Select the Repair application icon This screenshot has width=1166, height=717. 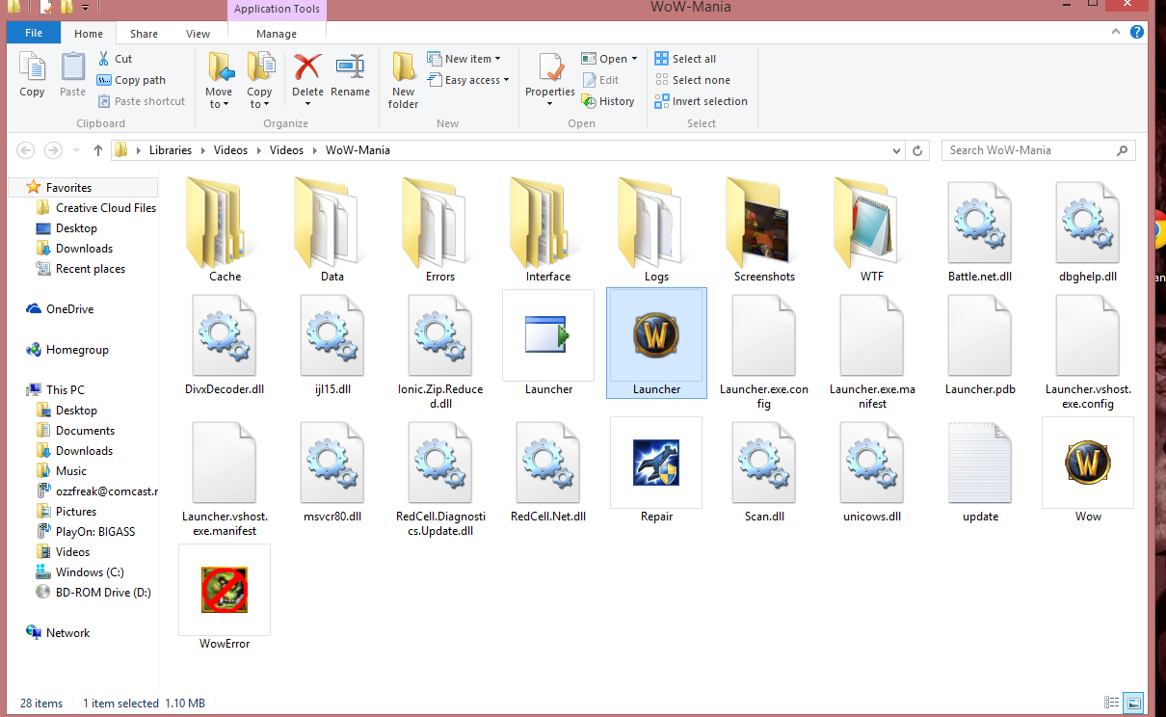[x=656, y=464]
